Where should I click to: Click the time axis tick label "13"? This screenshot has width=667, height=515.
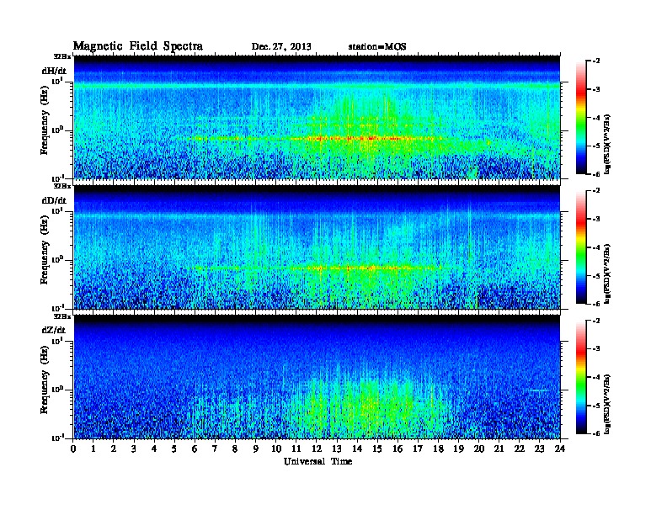click(337, 449)
